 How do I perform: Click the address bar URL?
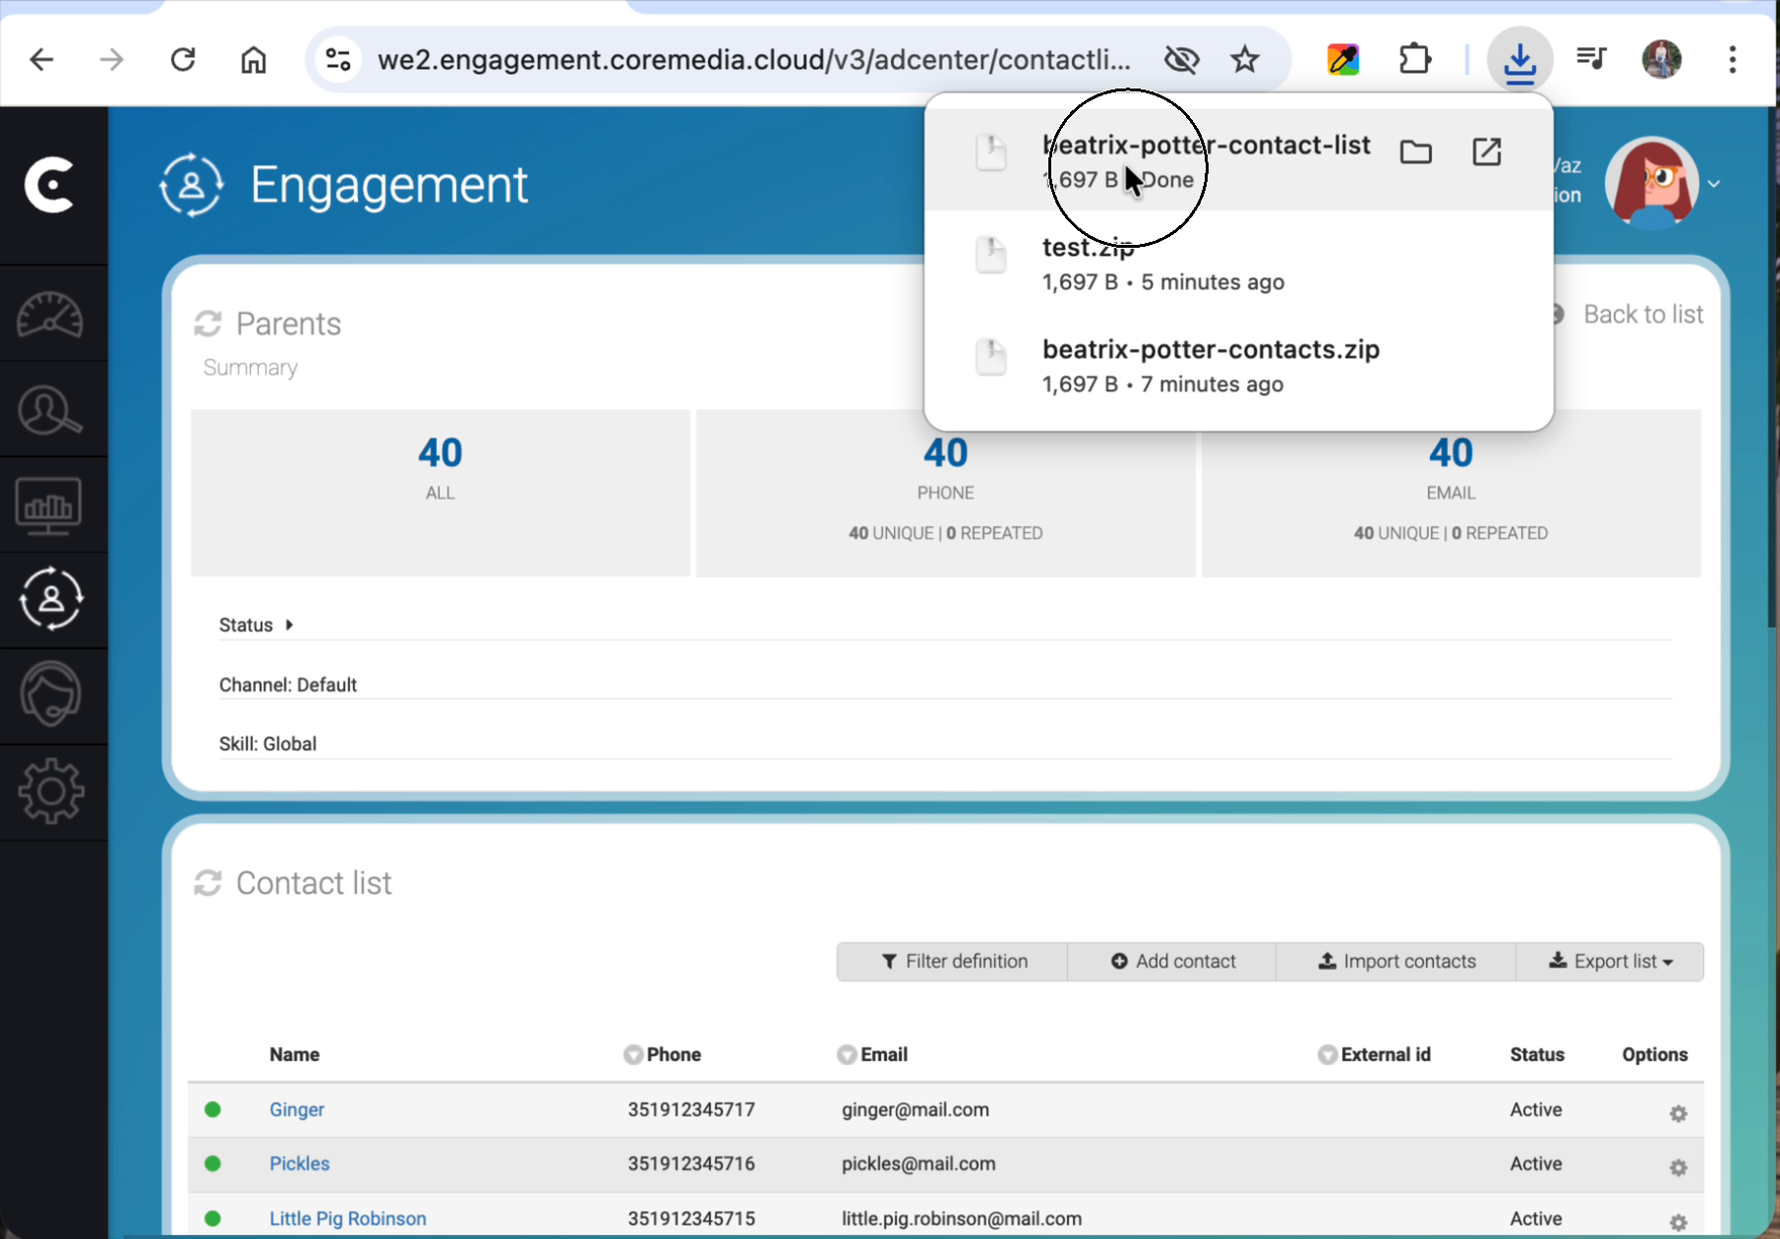[754, 60]
